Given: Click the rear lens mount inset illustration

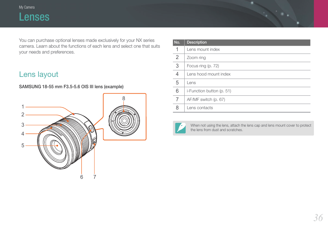Looking at the screenshot, I should coord(124,121).
